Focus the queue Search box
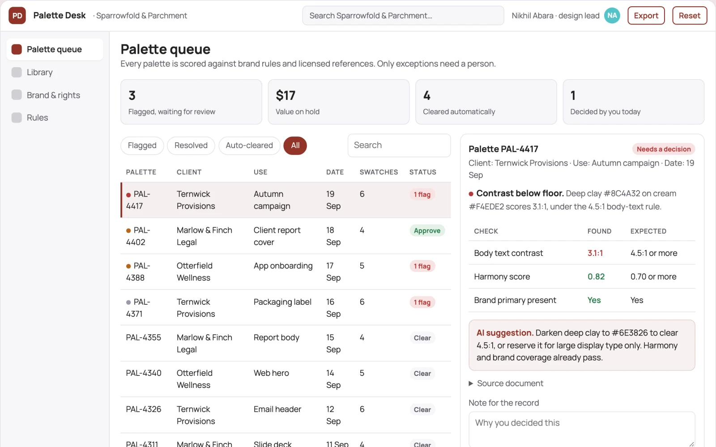The image size is (716, 447). pyautogui.click(x=399, y=145)
